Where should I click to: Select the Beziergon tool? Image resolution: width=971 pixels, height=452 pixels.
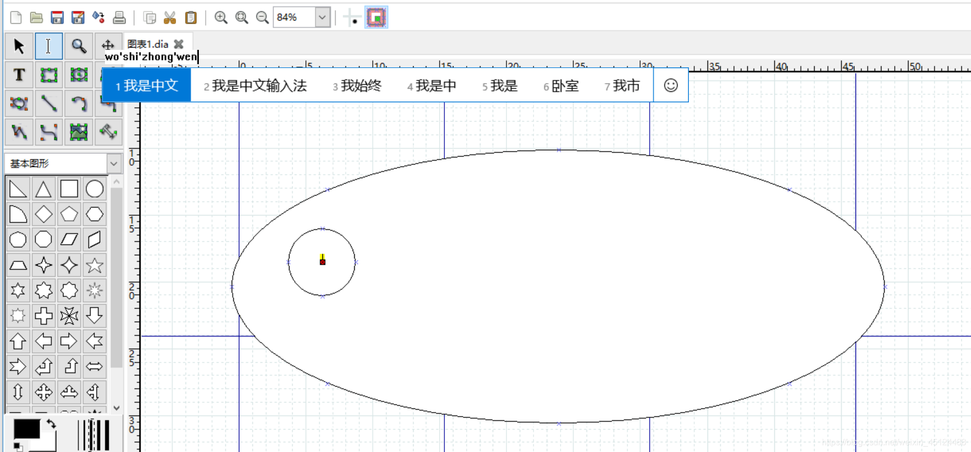[19, 103]
